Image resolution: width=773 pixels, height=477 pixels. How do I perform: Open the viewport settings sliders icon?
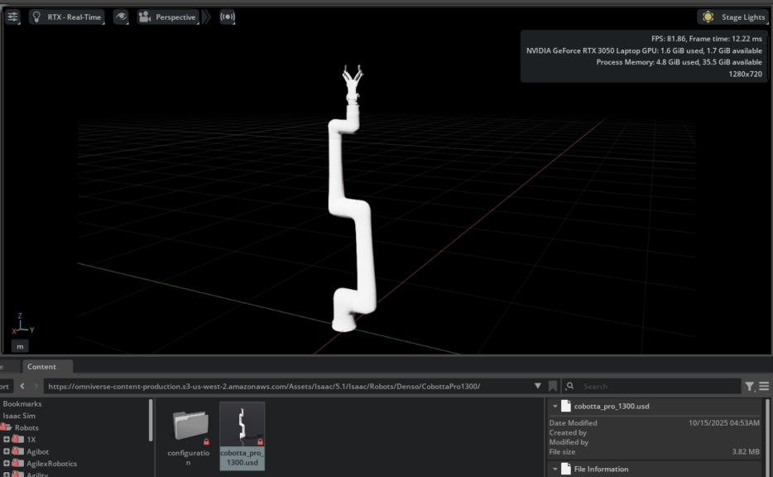pyautogui.click(x=12, y=17)
